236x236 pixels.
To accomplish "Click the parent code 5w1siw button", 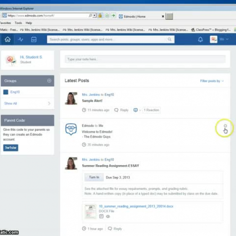I will (11, 148).
